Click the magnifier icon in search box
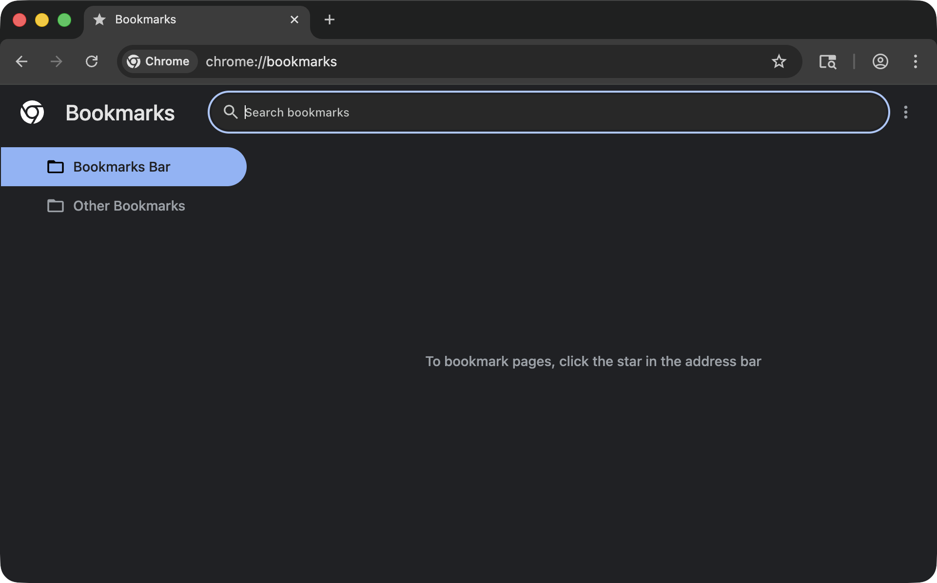The image size is (937, 583). click(x=230, y=112)
